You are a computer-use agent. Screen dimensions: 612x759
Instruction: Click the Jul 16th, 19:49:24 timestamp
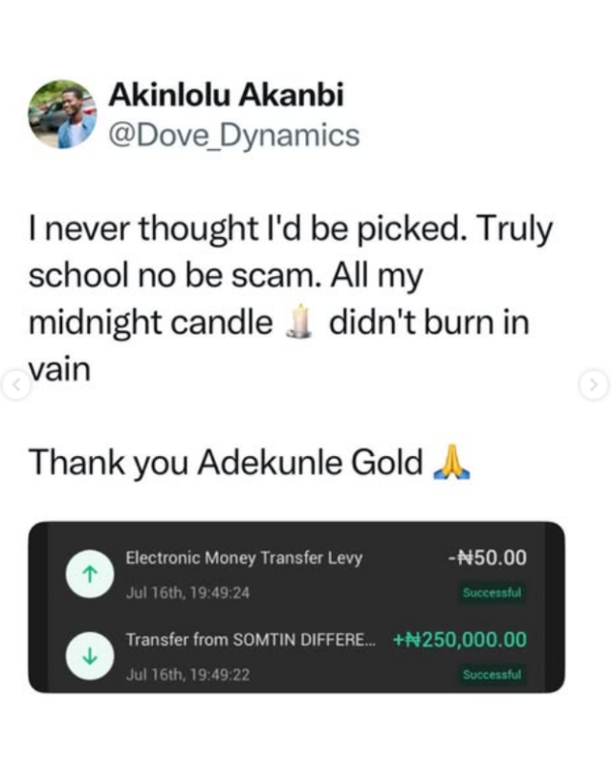[187, 593]
